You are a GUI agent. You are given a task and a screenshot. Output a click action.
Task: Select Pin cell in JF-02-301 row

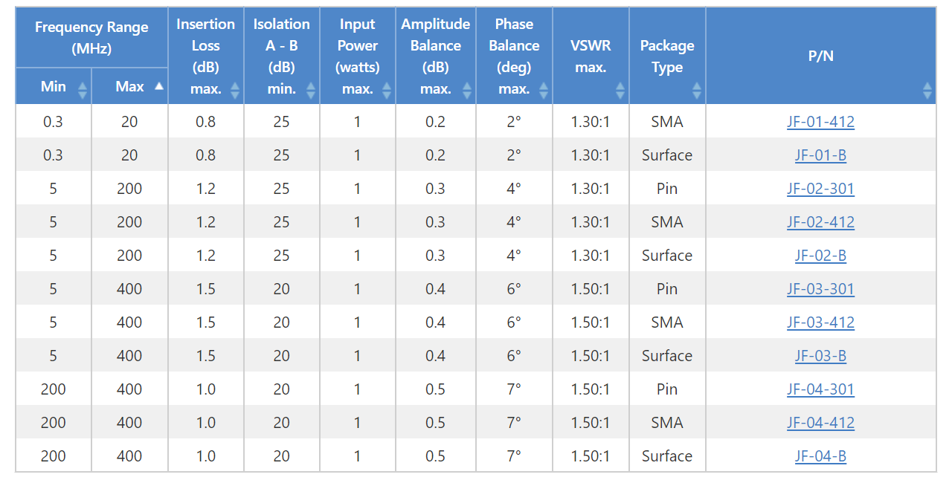click(667, 189)
